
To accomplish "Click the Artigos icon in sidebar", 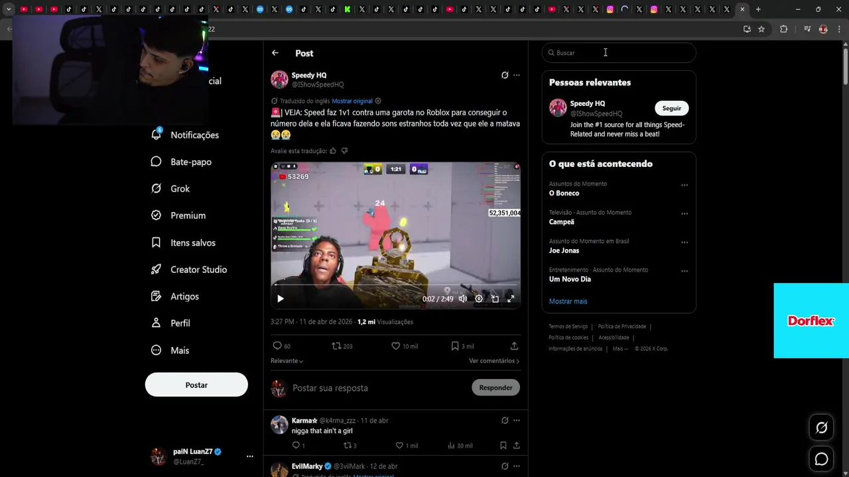I will [156, 296].
